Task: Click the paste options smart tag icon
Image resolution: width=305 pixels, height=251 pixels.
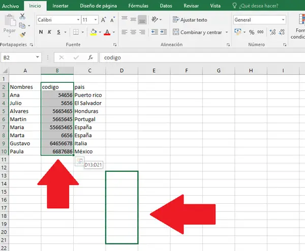Action: point(79,161)
